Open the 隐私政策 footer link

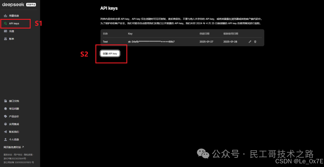click(28, 155)
